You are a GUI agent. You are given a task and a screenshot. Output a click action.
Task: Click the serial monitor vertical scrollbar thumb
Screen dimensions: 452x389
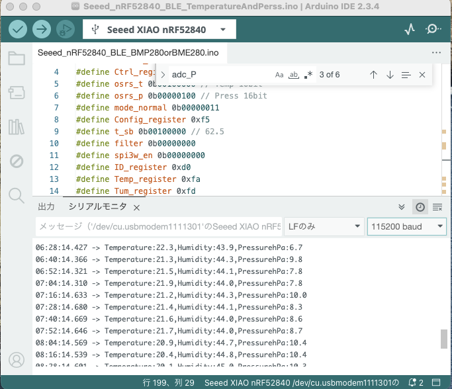click(x=443, y=339)
